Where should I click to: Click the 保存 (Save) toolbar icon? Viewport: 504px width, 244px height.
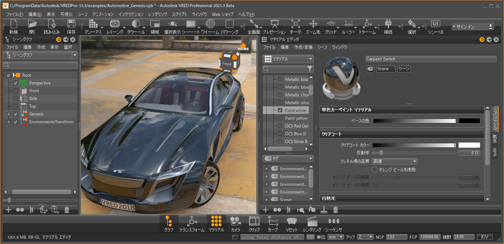[71, 26]
